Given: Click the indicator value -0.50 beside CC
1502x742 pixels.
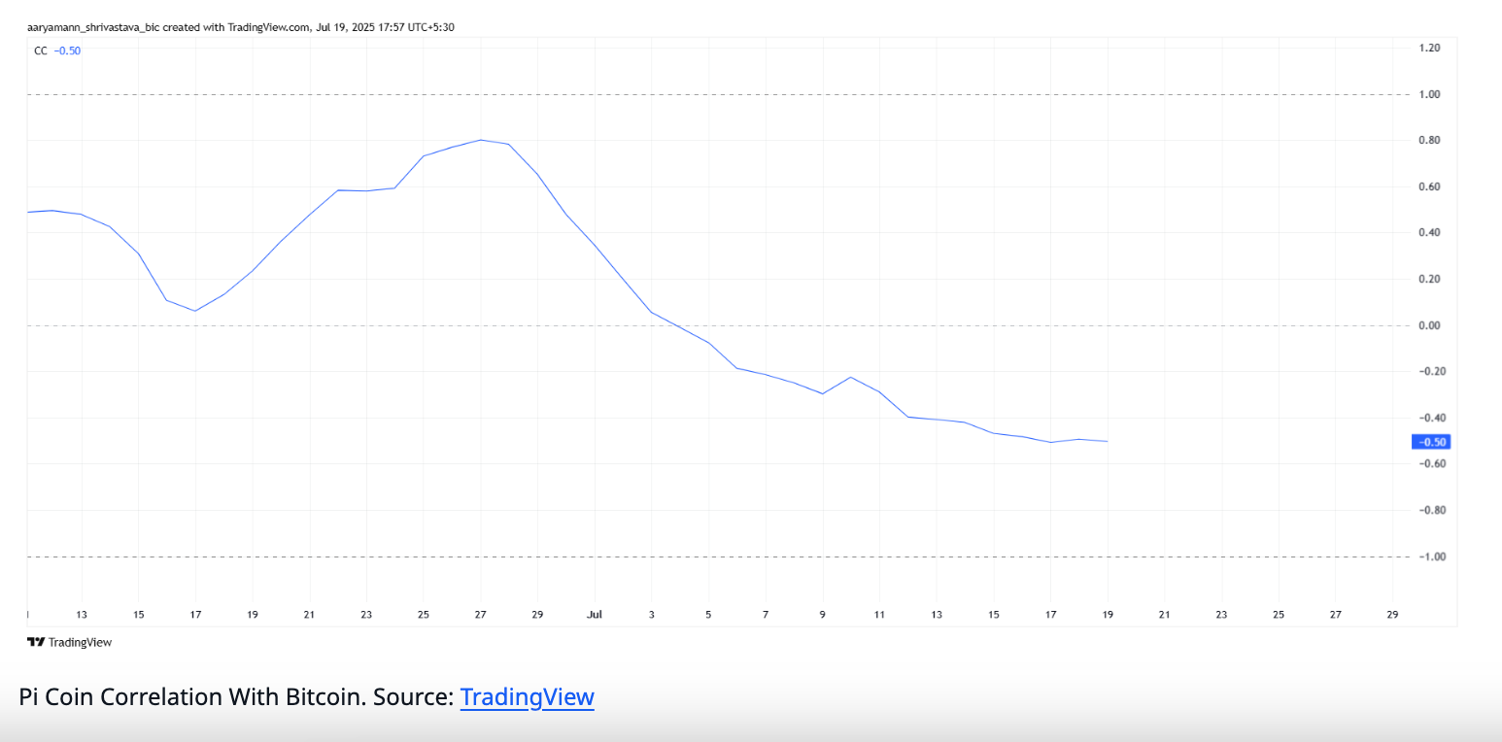Looking at the screenshot, I should coord(68,51).
